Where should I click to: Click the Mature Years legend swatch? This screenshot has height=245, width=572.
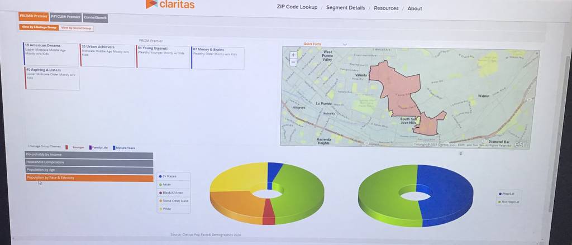pyautogui.click(x=114, y=148)
